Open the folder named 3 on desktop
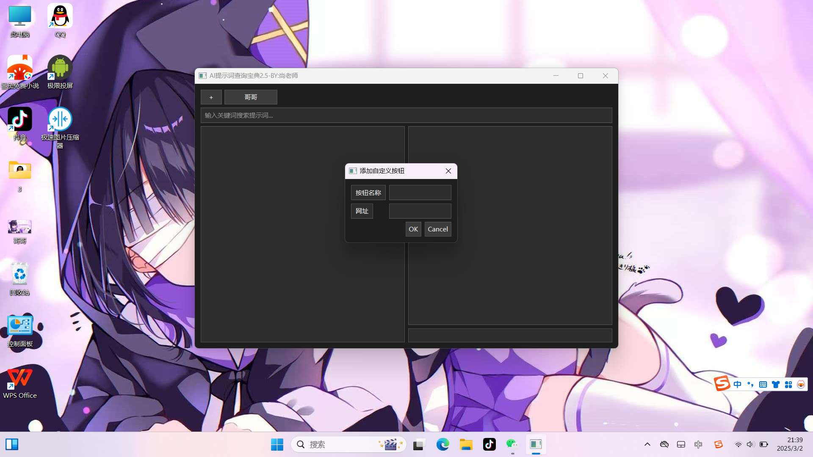This screenshot has height=457, width=813. point(20,176)
